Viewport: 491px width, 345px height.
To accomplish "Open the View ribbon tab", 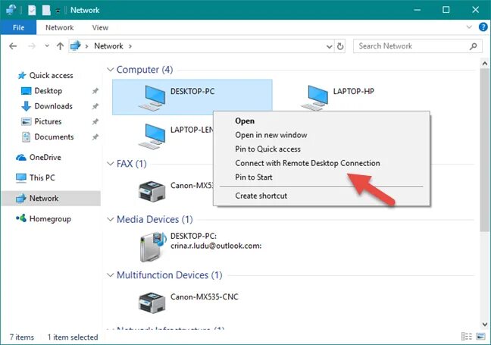I will click(x=100, y=27).
